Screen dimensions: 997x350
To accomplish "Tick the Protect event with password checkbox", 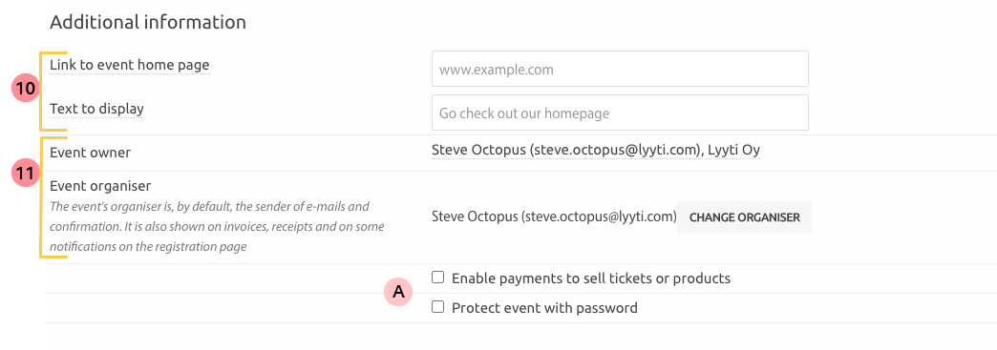I will click(x=437, y=307).
